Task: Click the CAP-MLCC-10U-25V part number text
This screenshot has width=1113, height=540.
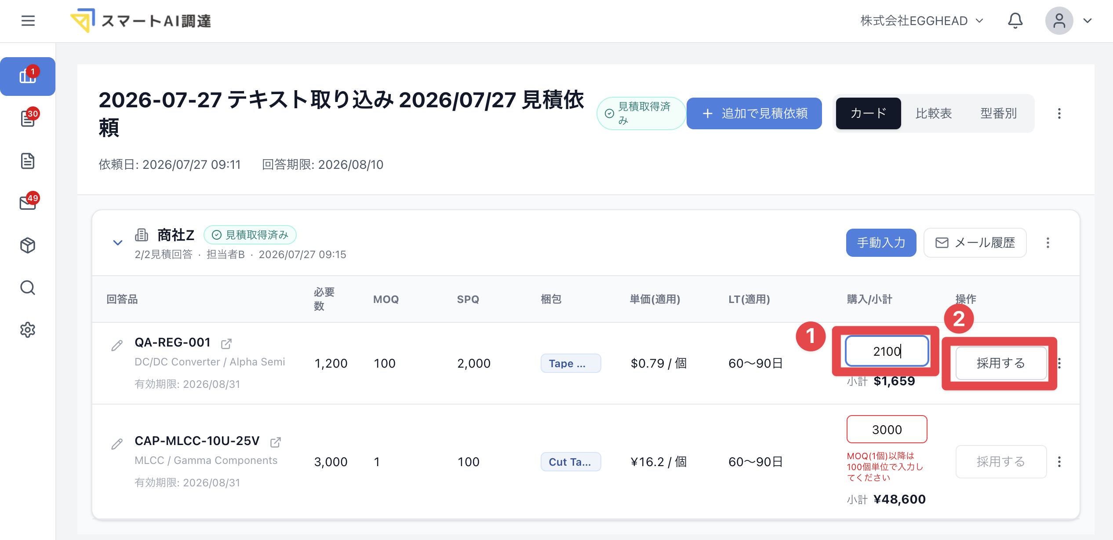Action: click(197, 441)
